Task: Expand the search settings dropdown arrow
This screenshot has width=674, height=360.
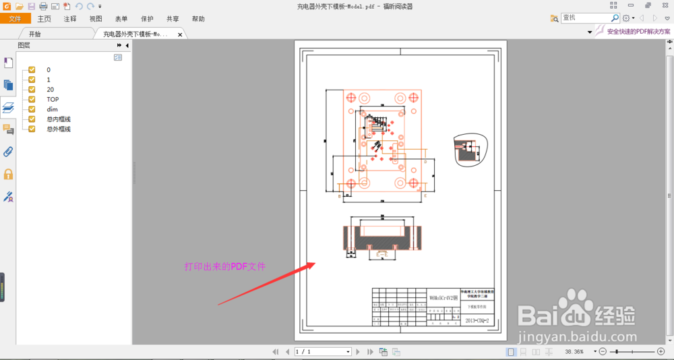Action: pos(633,18)
